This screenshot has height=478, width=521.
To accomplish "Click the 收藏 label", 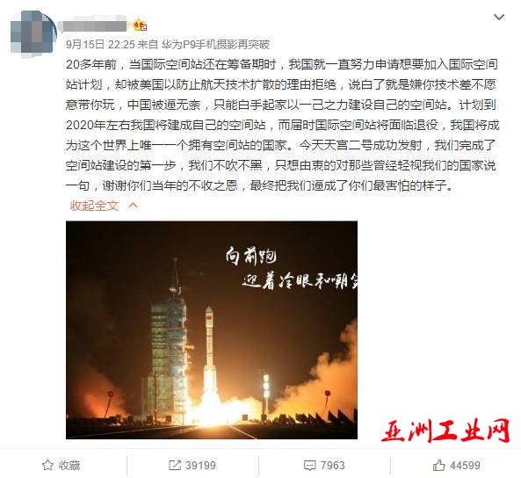I will (x=69, y=466).
